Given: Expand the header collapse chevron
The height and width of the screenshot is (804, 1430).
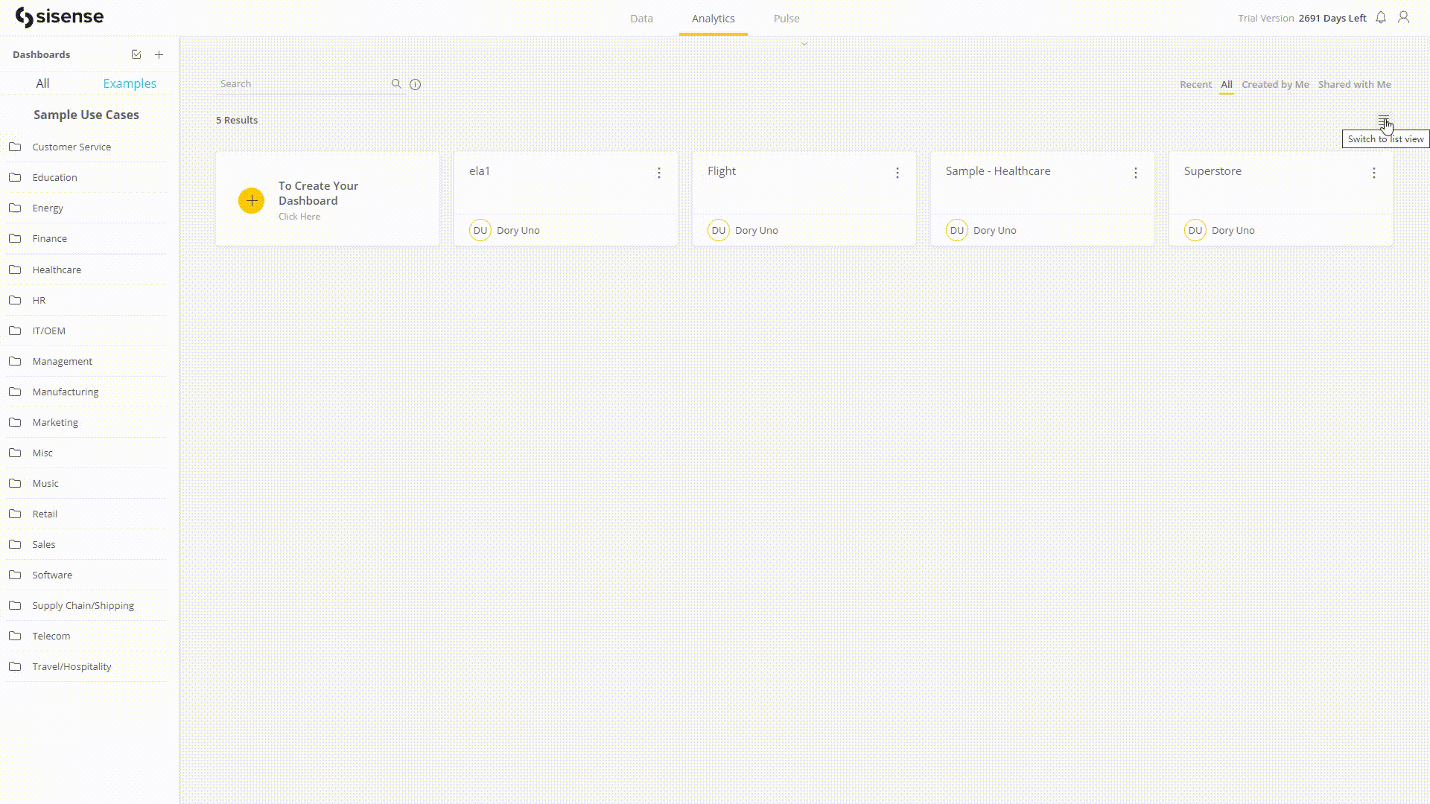Looking at the screenshot, I should [804, 44].
